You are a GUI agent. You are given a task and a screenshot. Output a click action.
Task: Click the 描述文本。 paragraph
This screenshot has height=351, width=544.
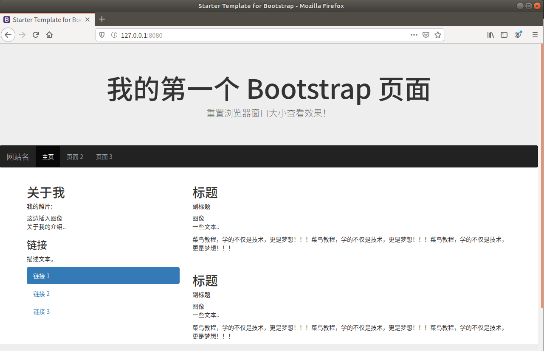point(40,259)
